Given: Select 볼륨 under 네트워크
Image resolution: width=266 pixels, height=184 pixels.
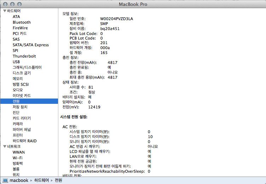Looking at the screenshot, I should coord(16,169).
